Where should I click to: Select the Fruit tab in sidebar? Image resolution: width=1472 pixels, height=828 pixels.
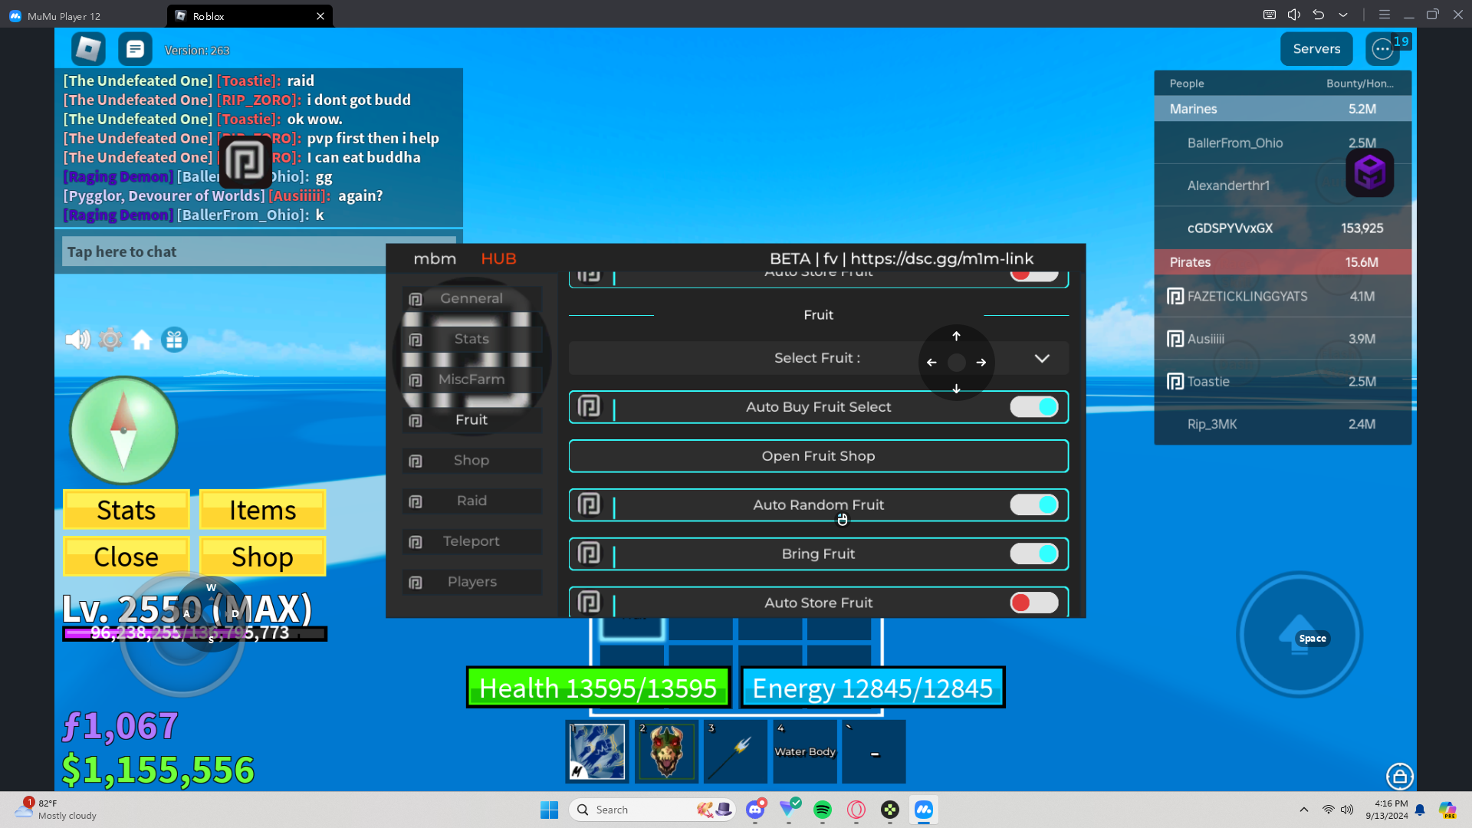(472, 420)
